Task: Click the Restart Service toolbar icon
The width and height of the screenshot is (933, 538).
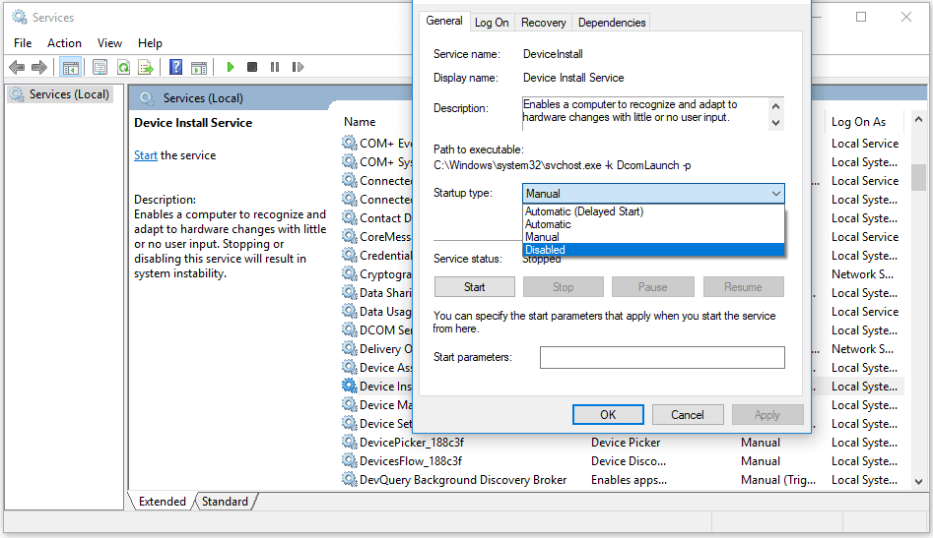Action: pos(296,67)
